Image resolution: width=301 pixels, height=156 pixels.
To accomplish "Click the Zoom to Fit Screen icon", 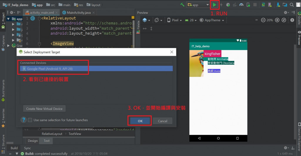I will (x=284, y=20).
